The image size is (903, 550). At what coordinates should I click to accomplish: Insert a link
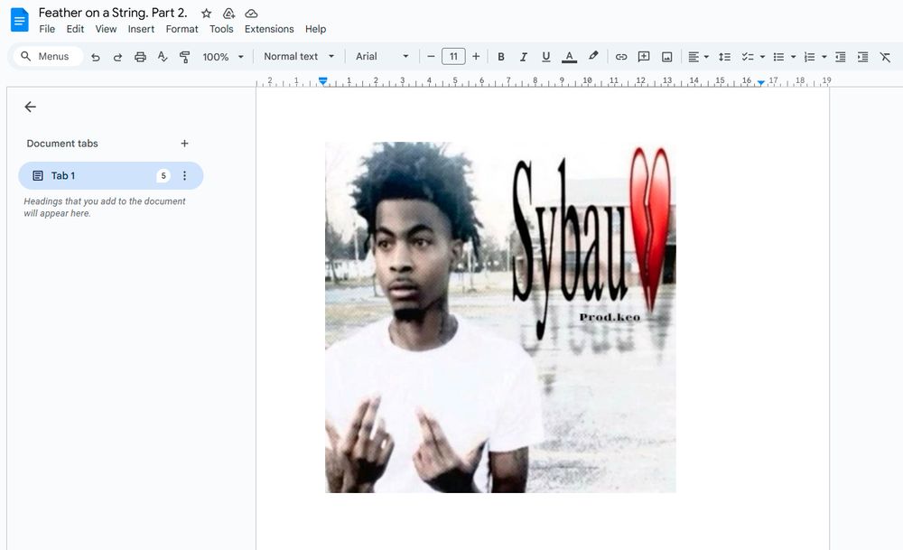(x=621, y=56)
